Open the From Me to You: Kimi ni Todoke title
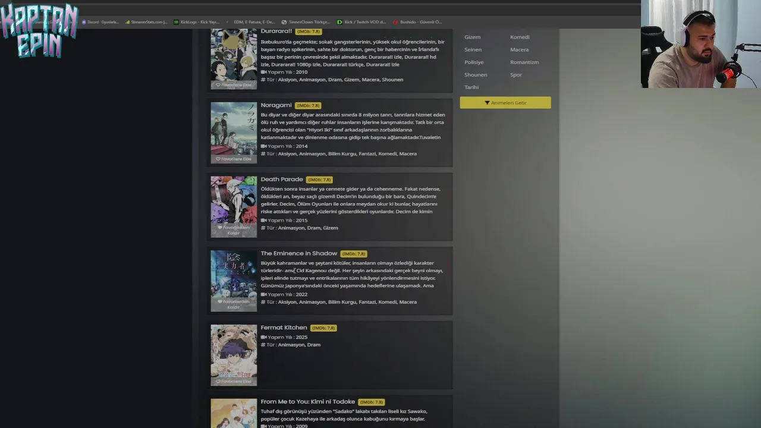The height and width of the screenshot is (428, 761). pos(307,402)
